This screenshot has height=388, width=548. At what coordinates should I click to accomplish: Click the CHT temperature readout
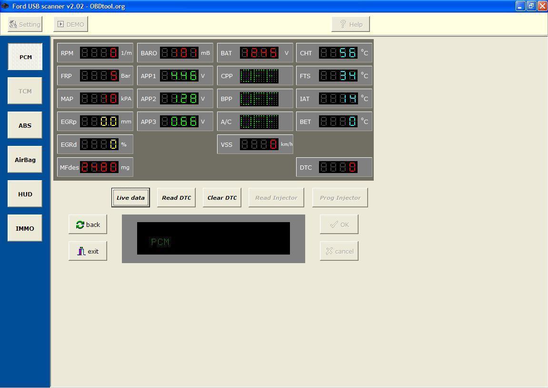point(339,53)
